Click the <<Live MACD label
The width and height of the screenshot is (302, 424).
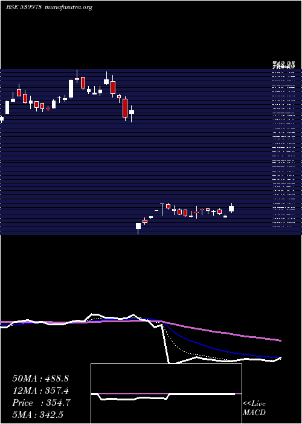point(254,408)
